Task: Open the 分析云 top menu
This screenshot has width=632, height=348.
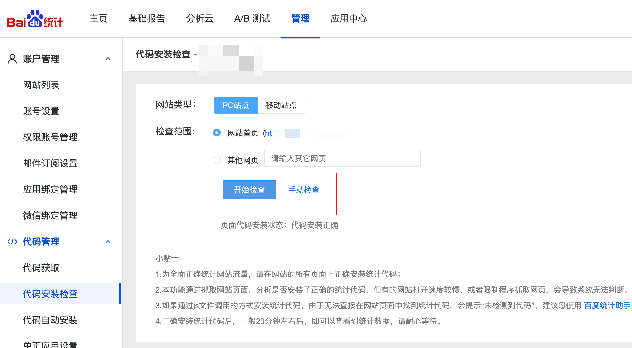Action: pos(200,18)
